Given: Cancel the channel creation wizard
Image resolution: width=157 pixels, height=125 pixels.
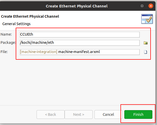Looking at the screenshot, I should pos(108,114).
